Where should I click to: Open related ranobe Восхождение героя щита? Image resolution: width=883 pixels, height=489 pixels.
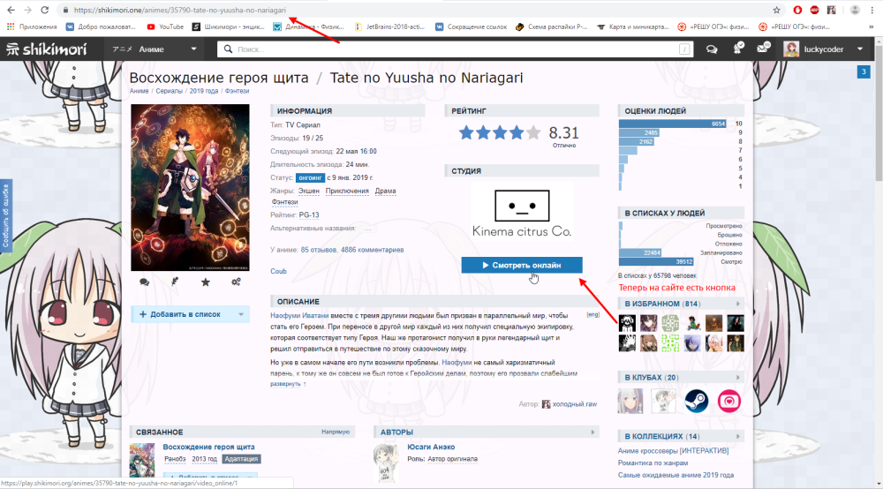209,447
